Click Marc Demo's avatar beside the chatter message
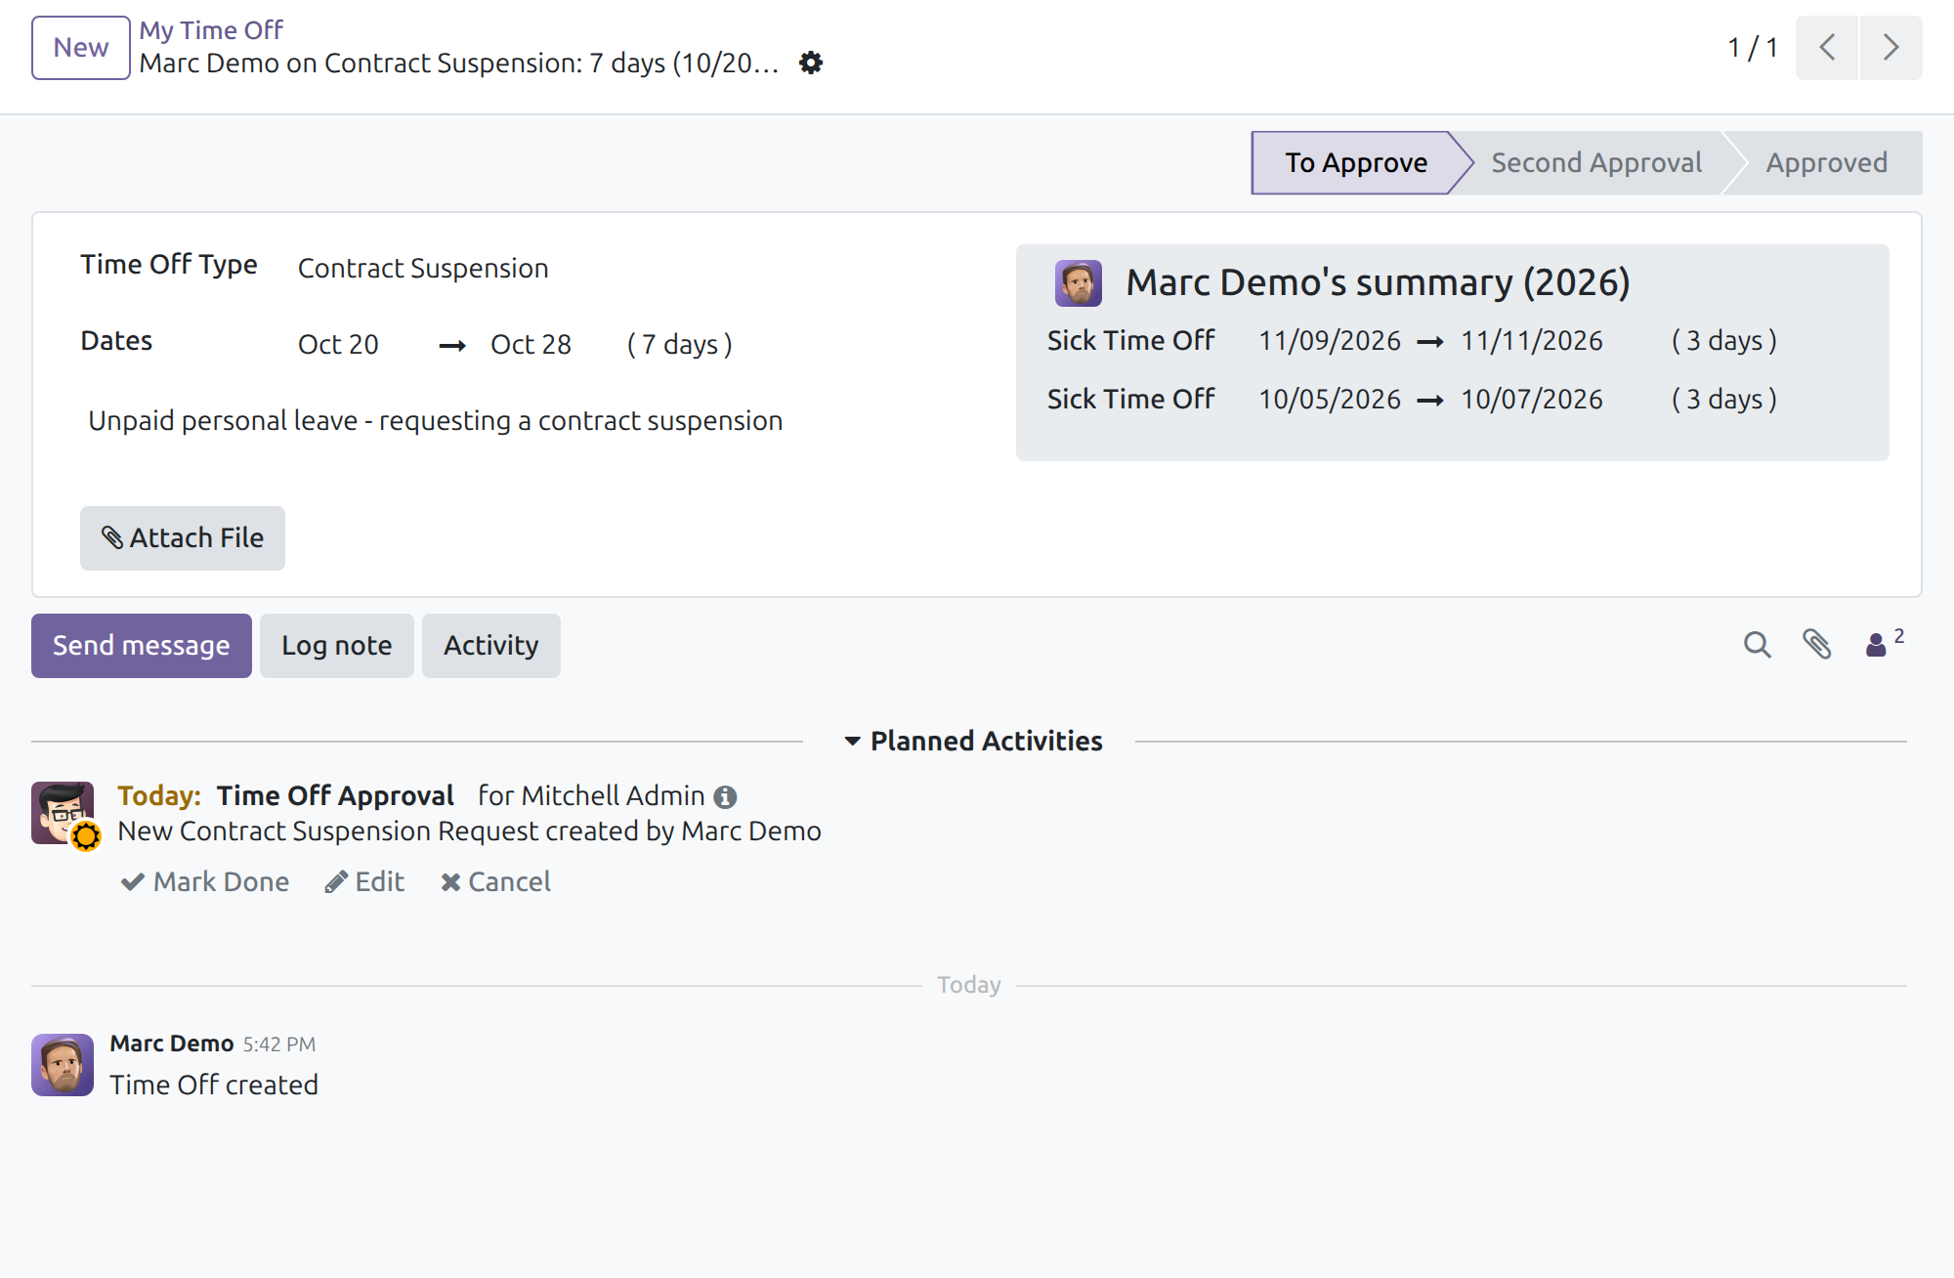This screenshot has height=1278, width=1954. click(x=63, y=1065)
